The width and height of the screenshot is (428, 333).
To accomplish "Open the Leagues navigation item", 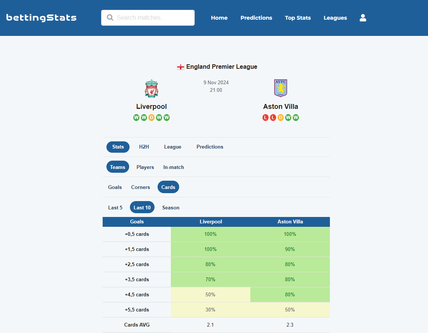I will tap(335, 18).
